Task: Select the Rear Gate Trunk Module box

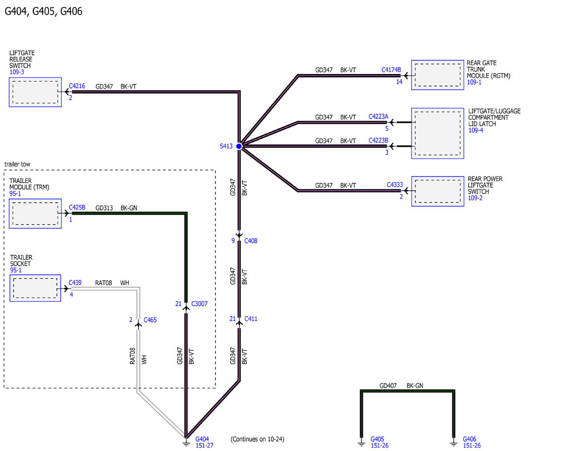Action: 437,75
